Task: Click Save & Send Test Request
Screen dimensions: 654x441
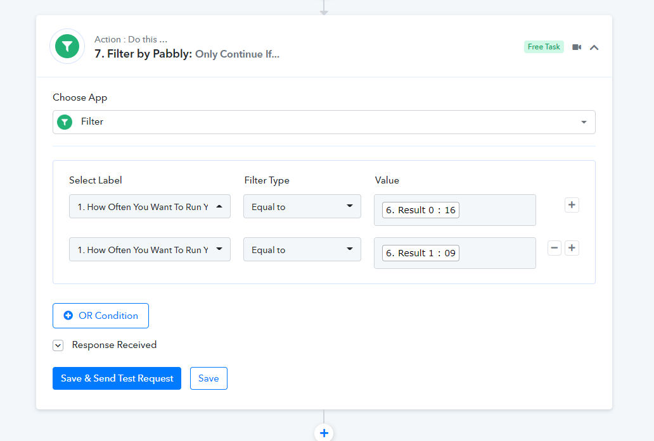Action: [117, 378]
